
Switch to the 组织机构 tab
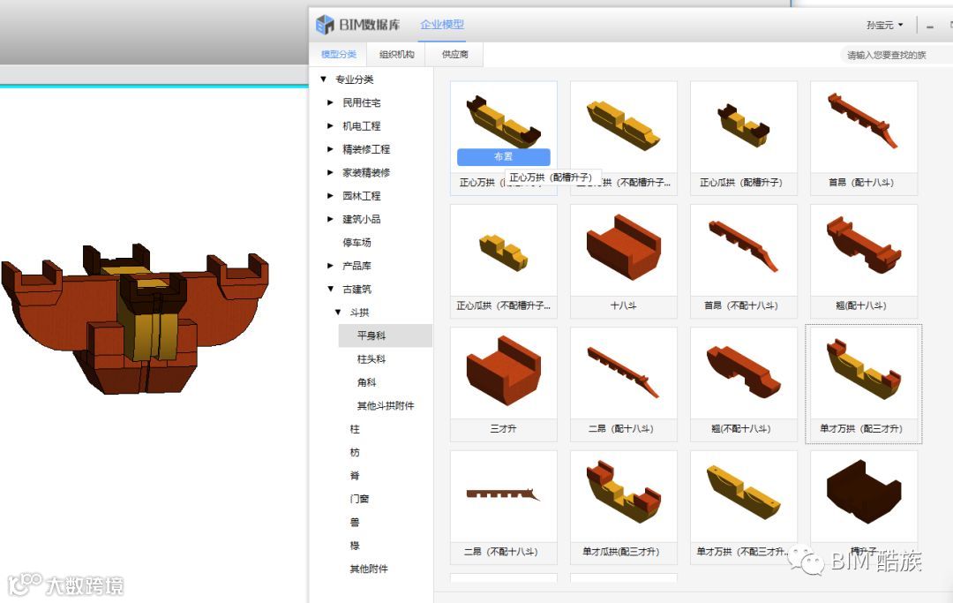click(x=396, y=54)
